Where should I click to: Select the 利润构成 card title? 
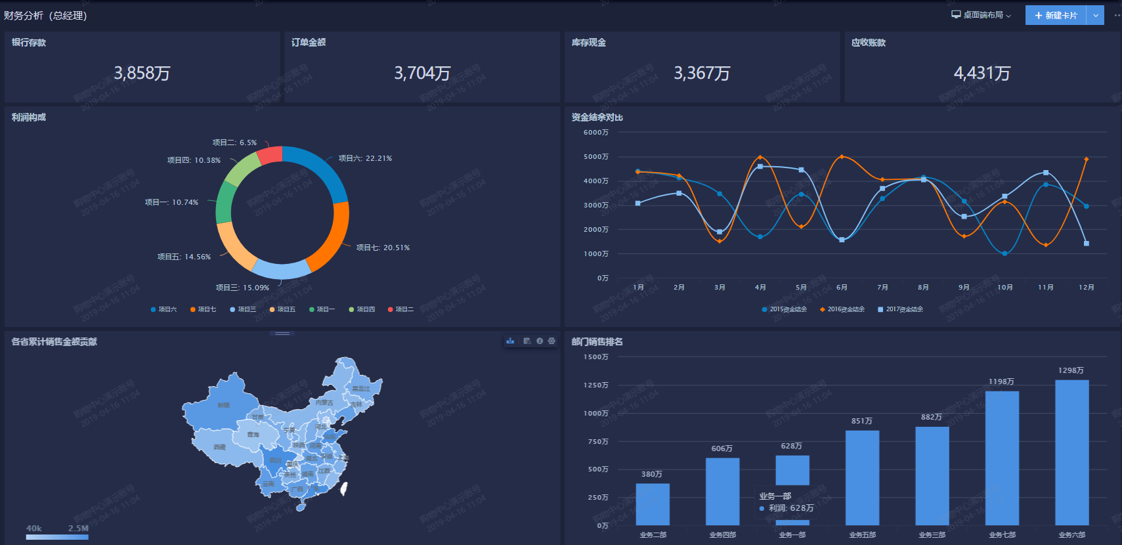click(x=29, y=117)
